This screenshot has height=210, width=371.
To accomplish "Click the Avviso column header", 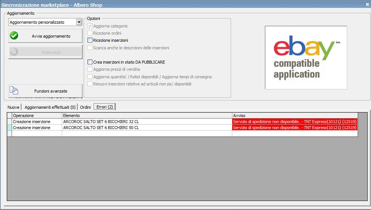I will click(x=295, y=116).
